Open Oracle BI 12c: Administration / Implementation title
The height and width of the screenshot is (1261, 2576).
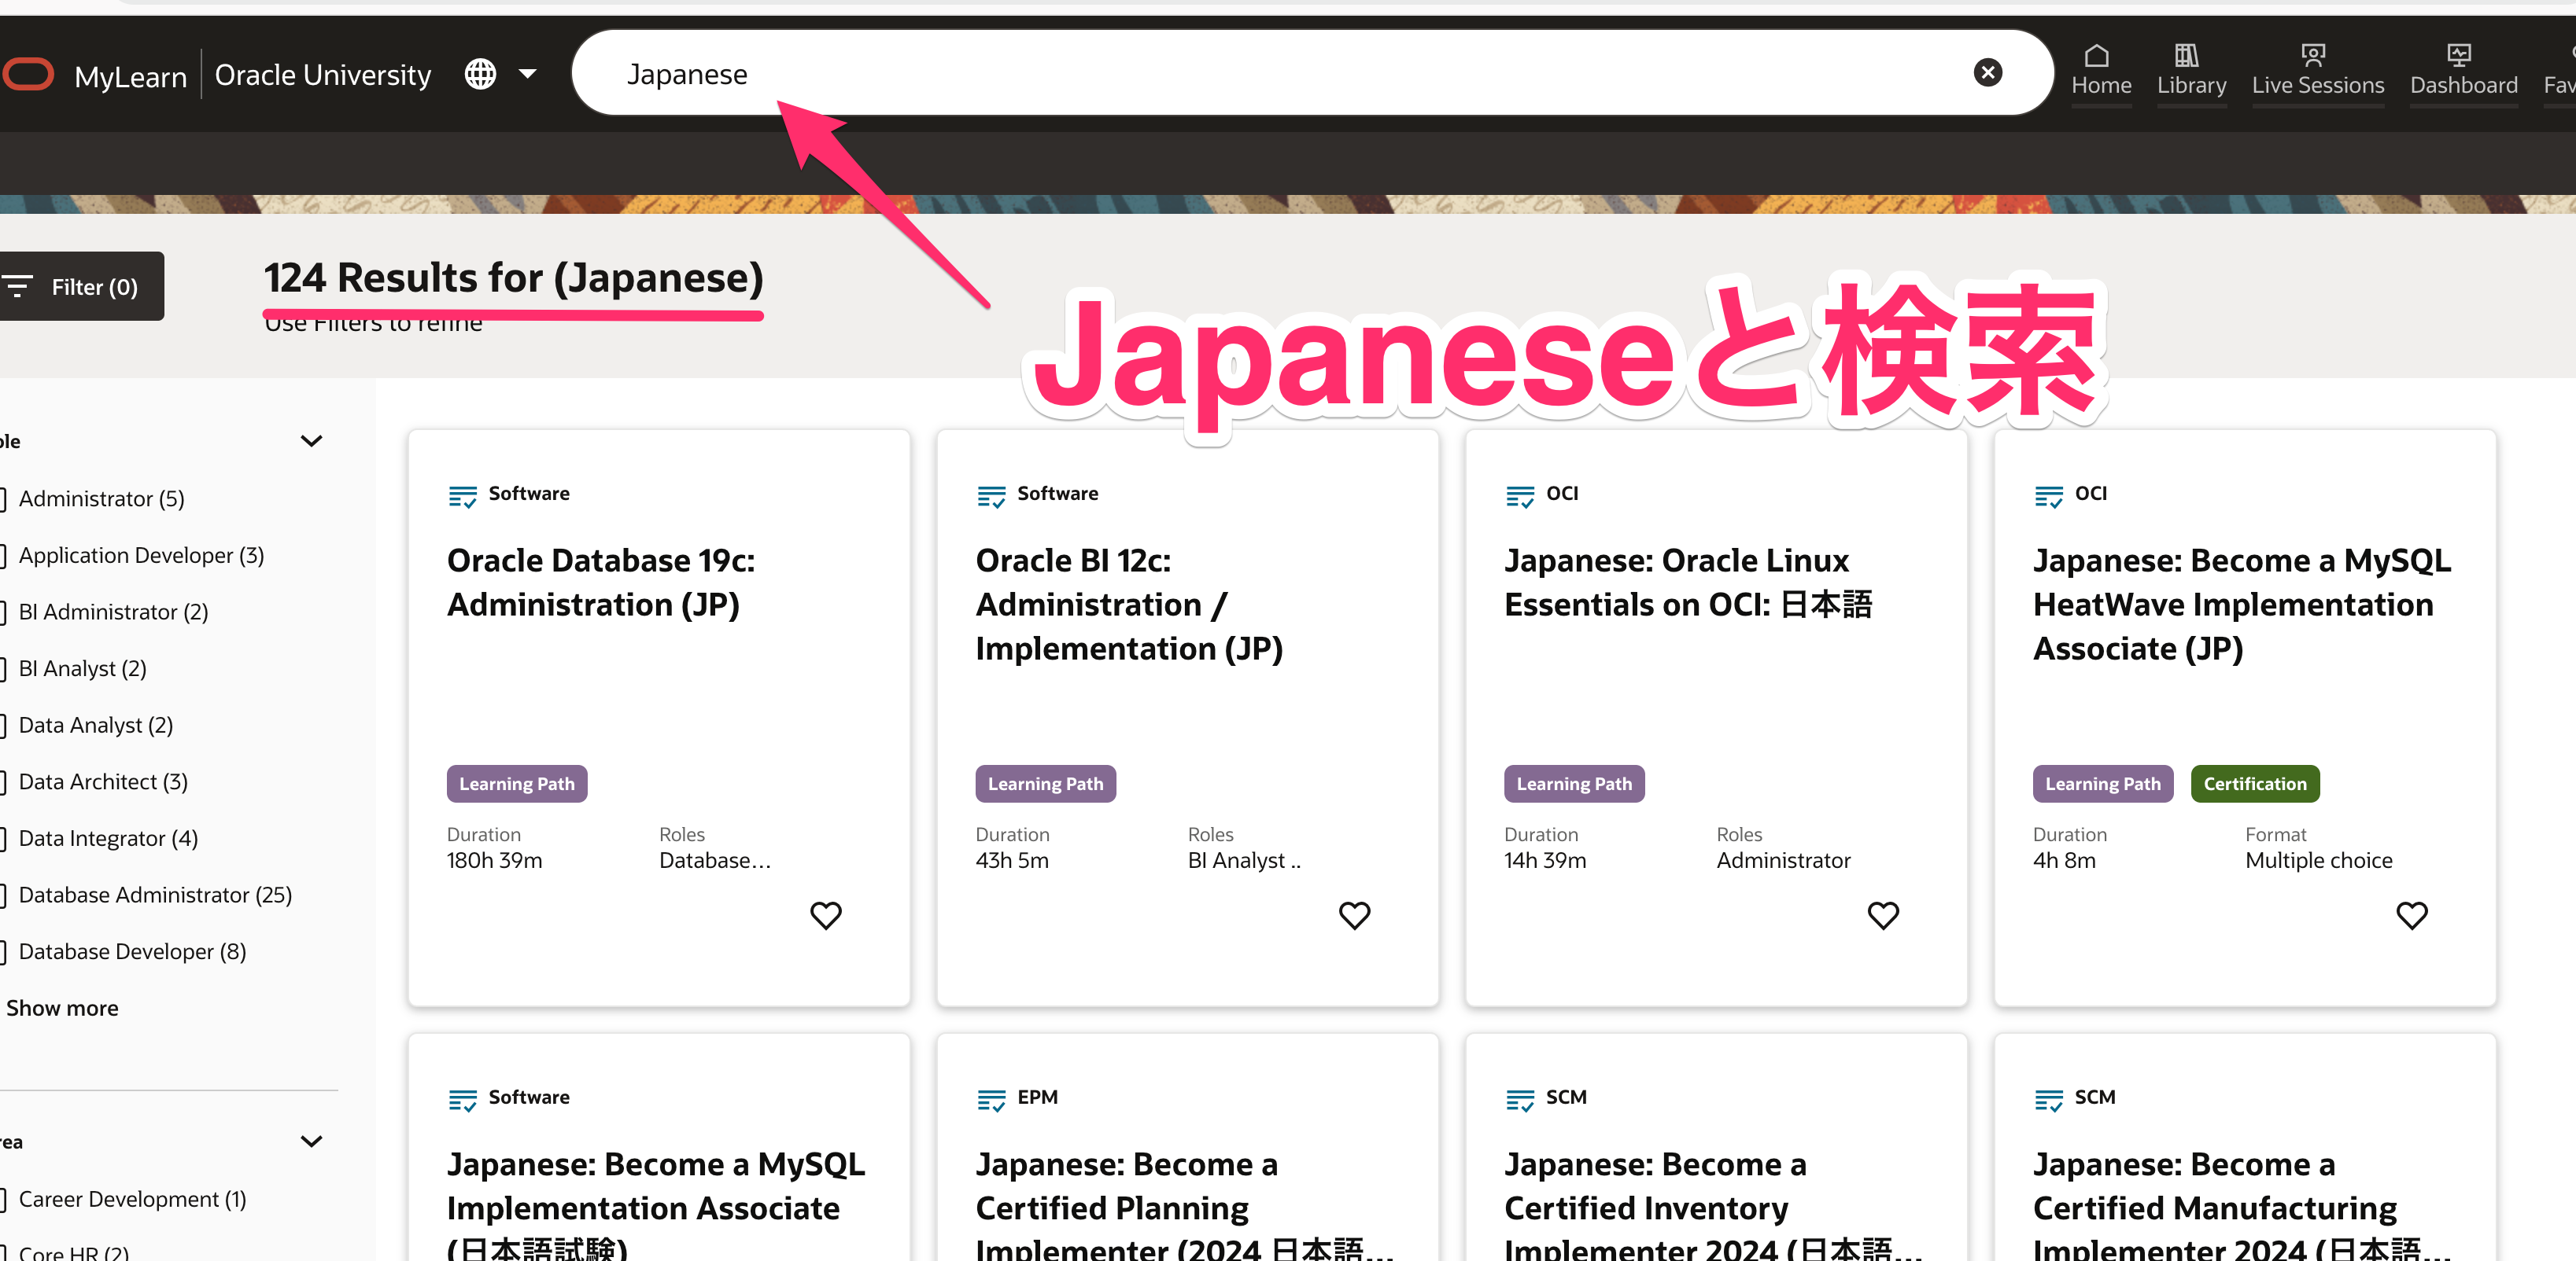coord(1129,605)
